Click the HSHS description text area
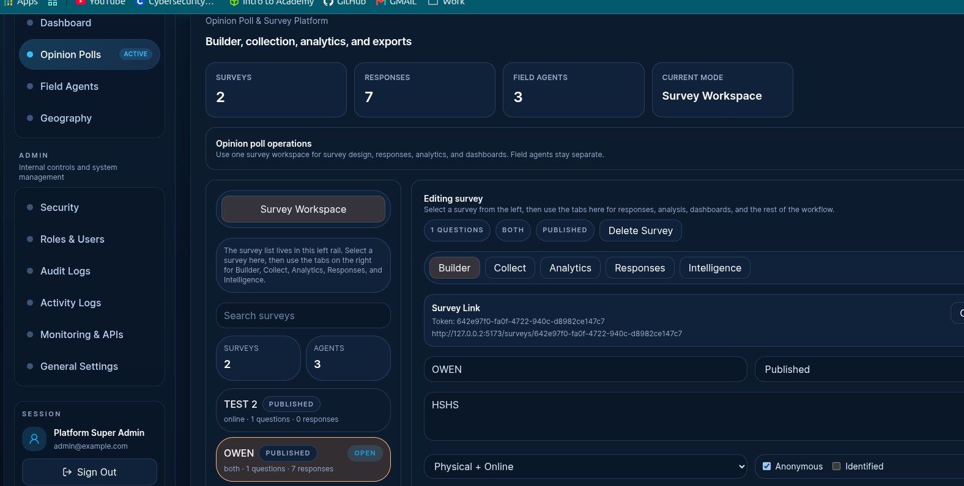The width and height of the screenshot is (964, 486). pos(694,416)
